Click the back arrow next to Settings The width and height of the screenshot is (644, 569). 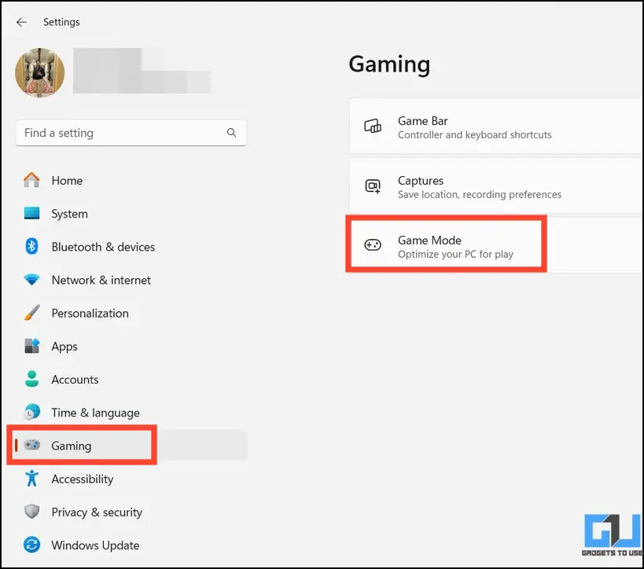pyautogui.click(x=21, y=22)
